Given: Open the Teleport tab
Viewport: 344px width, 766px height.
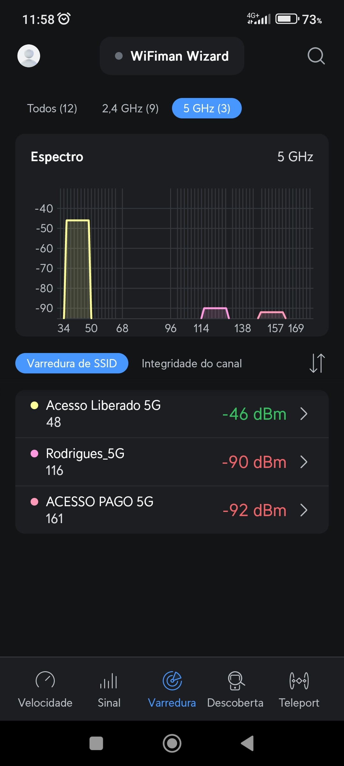Looking at the screenshot, I should (x=299, y=689).
